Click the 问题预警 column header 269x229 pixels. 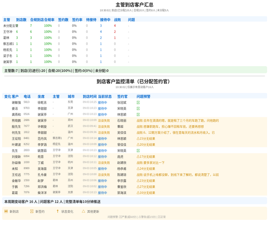point(144,97)
